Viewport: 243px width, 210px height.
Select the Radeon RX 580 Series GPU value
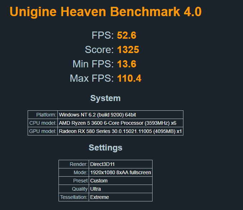point(120,131)
